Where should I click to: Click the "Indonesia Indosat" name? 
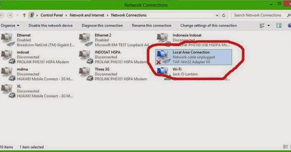point(187,35)
